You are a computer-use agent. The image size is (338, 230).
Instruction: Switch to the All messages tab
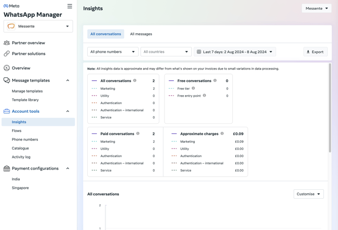coord(141,34)
